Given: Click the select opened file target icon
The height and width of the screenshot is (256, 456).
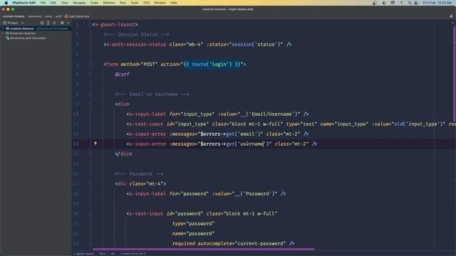Looking at the screenshot, I should pyautogui.click(x=42, y=23).
